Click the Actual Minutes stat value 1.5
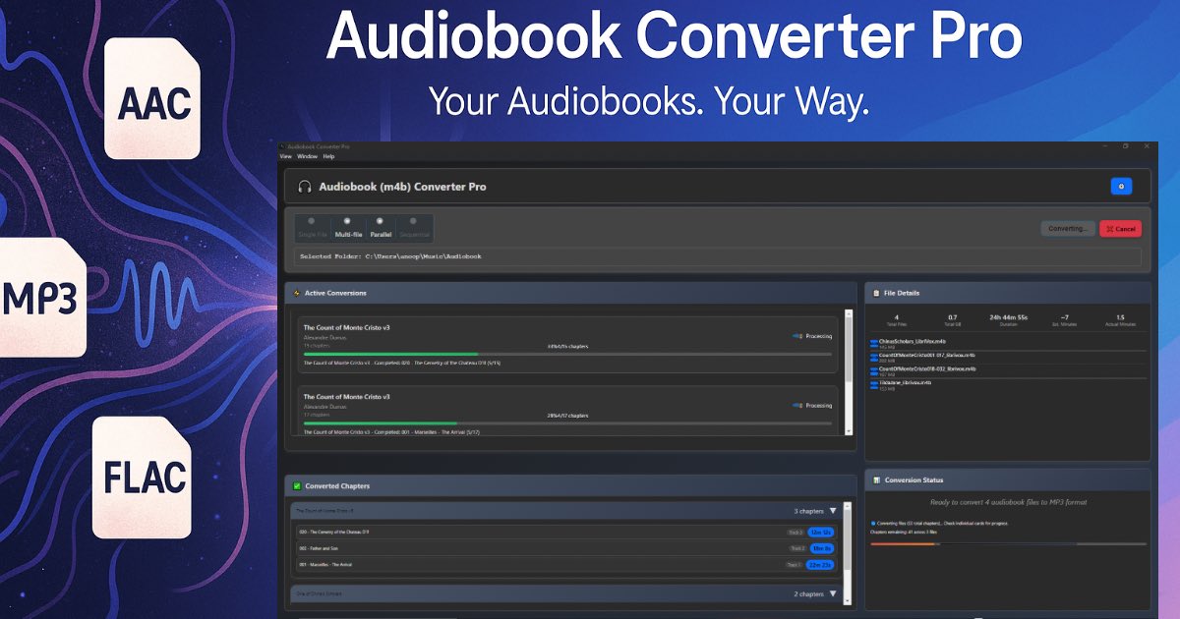 point(1120,317)
